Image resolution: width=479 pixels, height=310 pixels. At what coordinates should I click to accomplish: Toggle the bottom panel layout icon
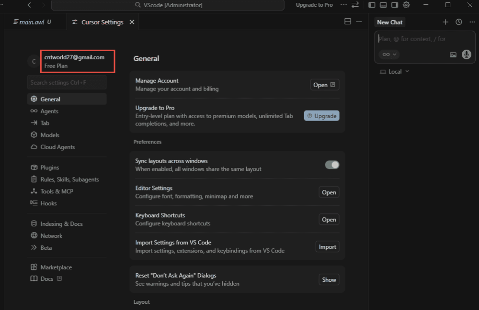pyautogui.click(x=383, y=5)
